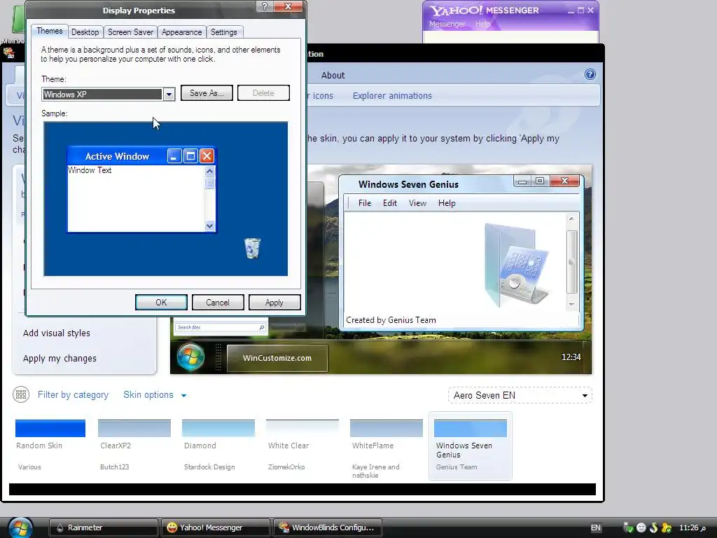Click sample Active Window scroll up arrow
This screenshot has width=717, height=538.
pos(209,171)
